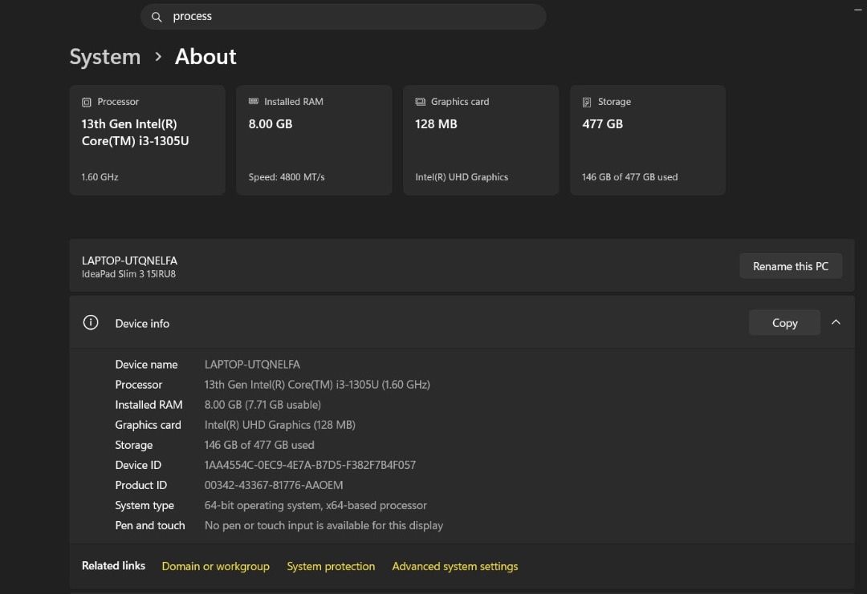Select the '477 GB' storage card value
The height and width of the screenshot is (594, 867).
(603, 124)
